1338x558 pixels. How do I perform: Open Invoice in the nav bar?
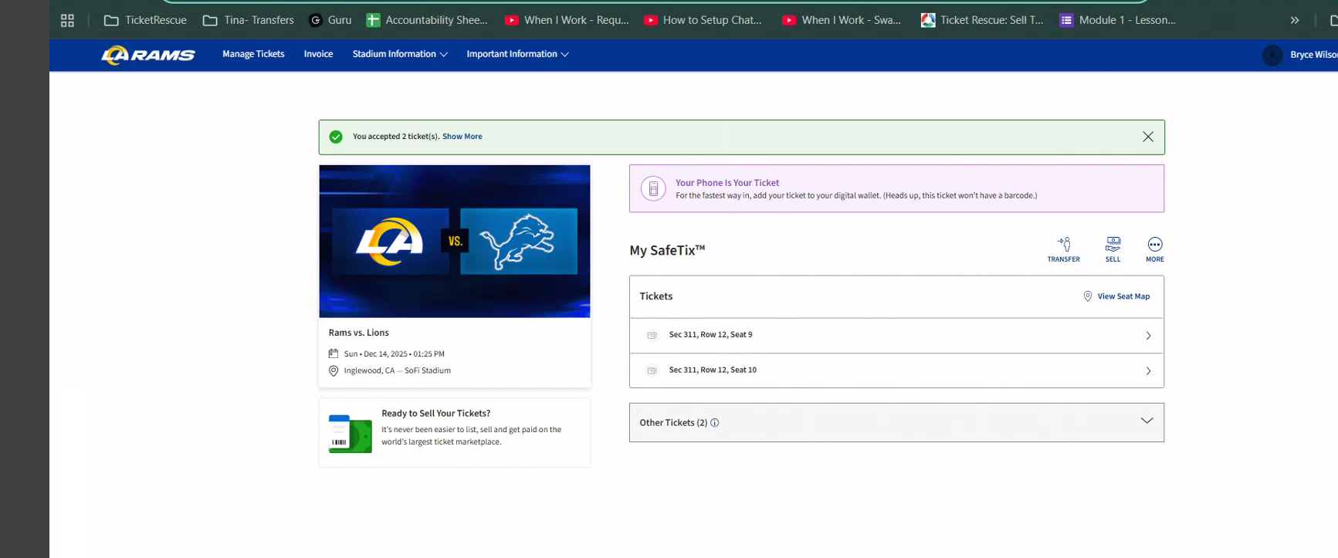318,54
